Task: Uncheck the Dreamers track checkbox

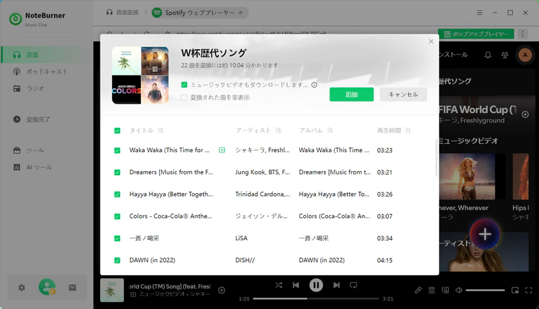Action: (117, 172)
